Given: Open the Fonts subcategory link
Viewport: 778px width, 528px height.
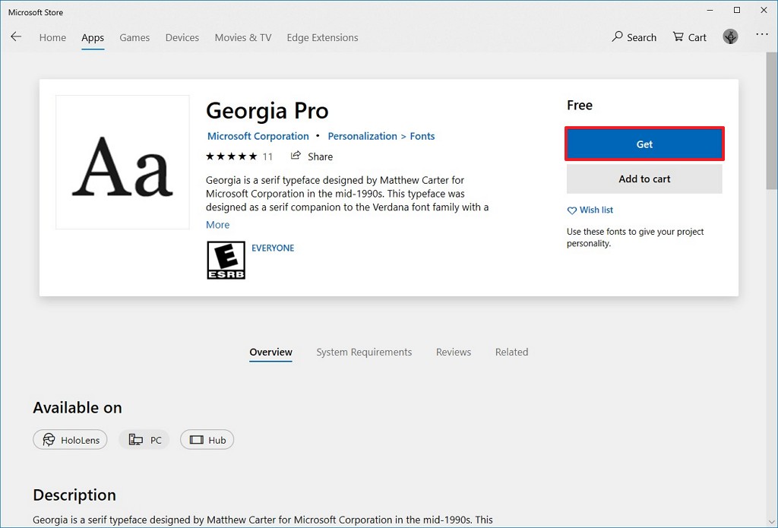Looking at the screenshot, I should [422, 136].
